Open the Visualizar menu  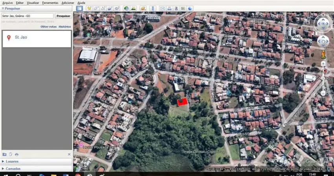coord(33,3)
